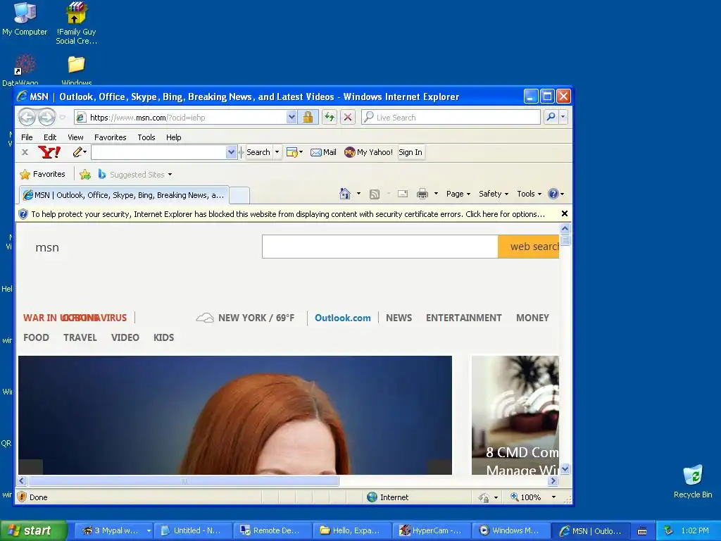
Task: Click the Stop loading red X icon
Action: click(348, 118)
